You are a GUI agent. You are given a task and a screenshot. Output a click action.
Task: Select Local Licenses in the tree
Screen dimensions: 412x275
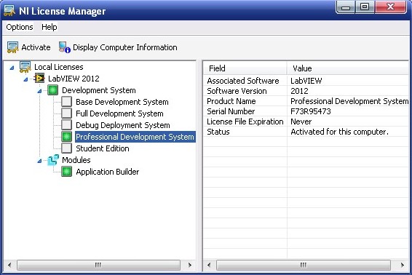tap(58, 67)
